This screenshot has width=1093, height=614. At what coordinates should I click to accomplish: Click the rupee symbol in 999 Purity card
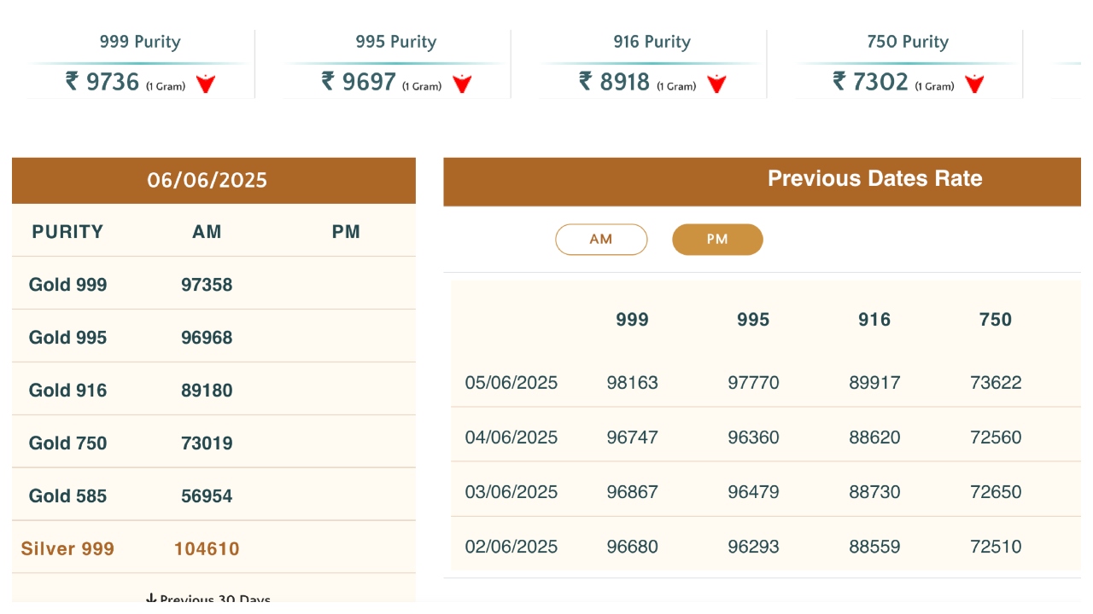click(x=72, y=82)
